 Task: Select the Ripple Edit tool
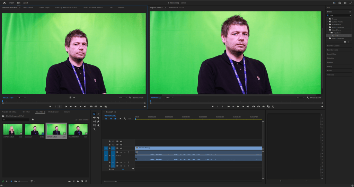pos(94,117)
